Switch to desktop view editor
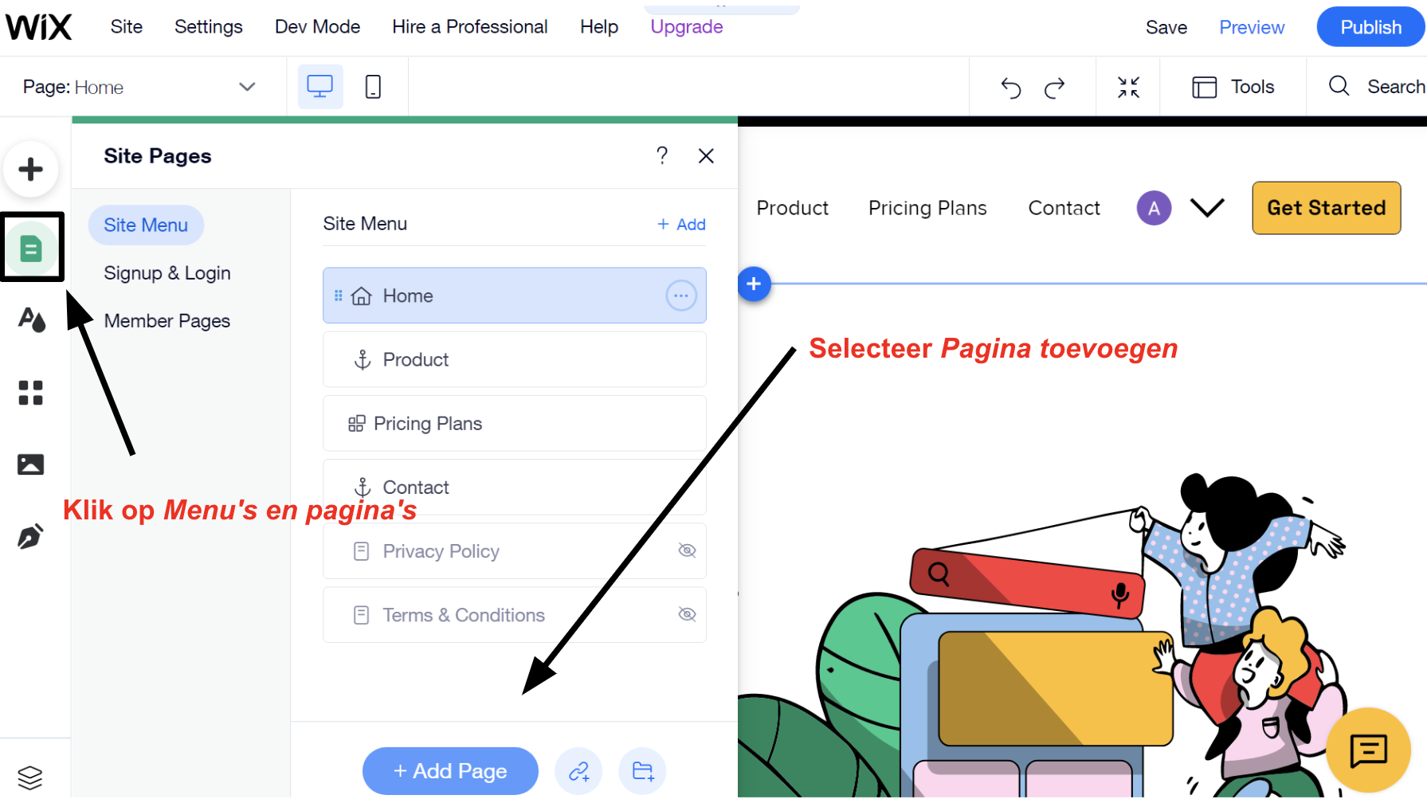The image size is (1427, 799). tap(320, 87)
